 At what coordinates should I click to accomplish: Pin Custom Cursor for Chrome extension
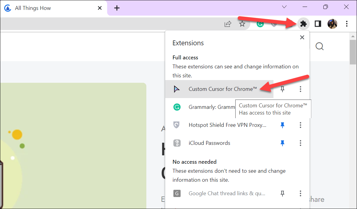pos(282,89)
